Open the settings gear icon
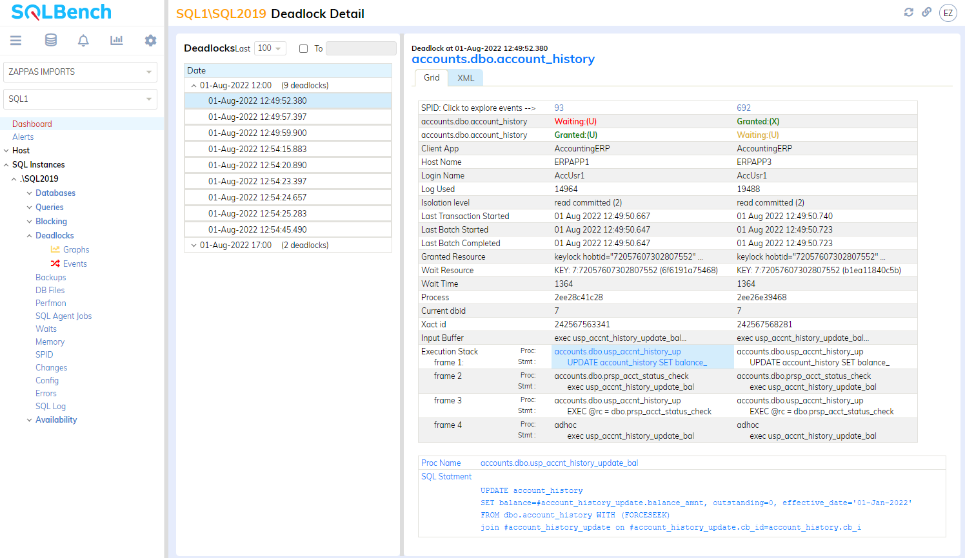Viewport: 965px width, 558px height. pyautogui.click(x=150, y=41)
